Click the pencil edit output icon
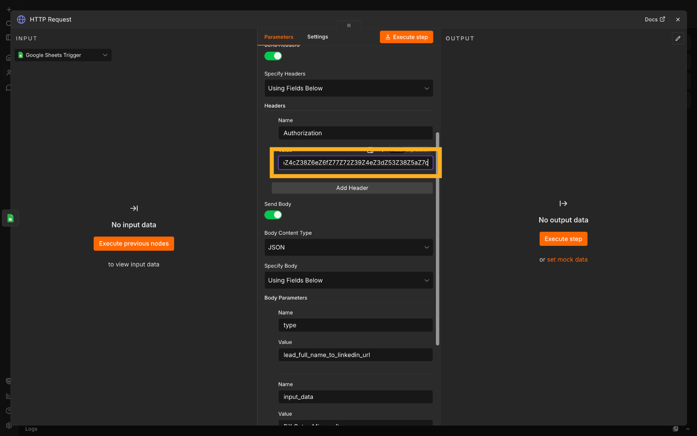Viewport: 697px width, 436px height. (678, 38)
